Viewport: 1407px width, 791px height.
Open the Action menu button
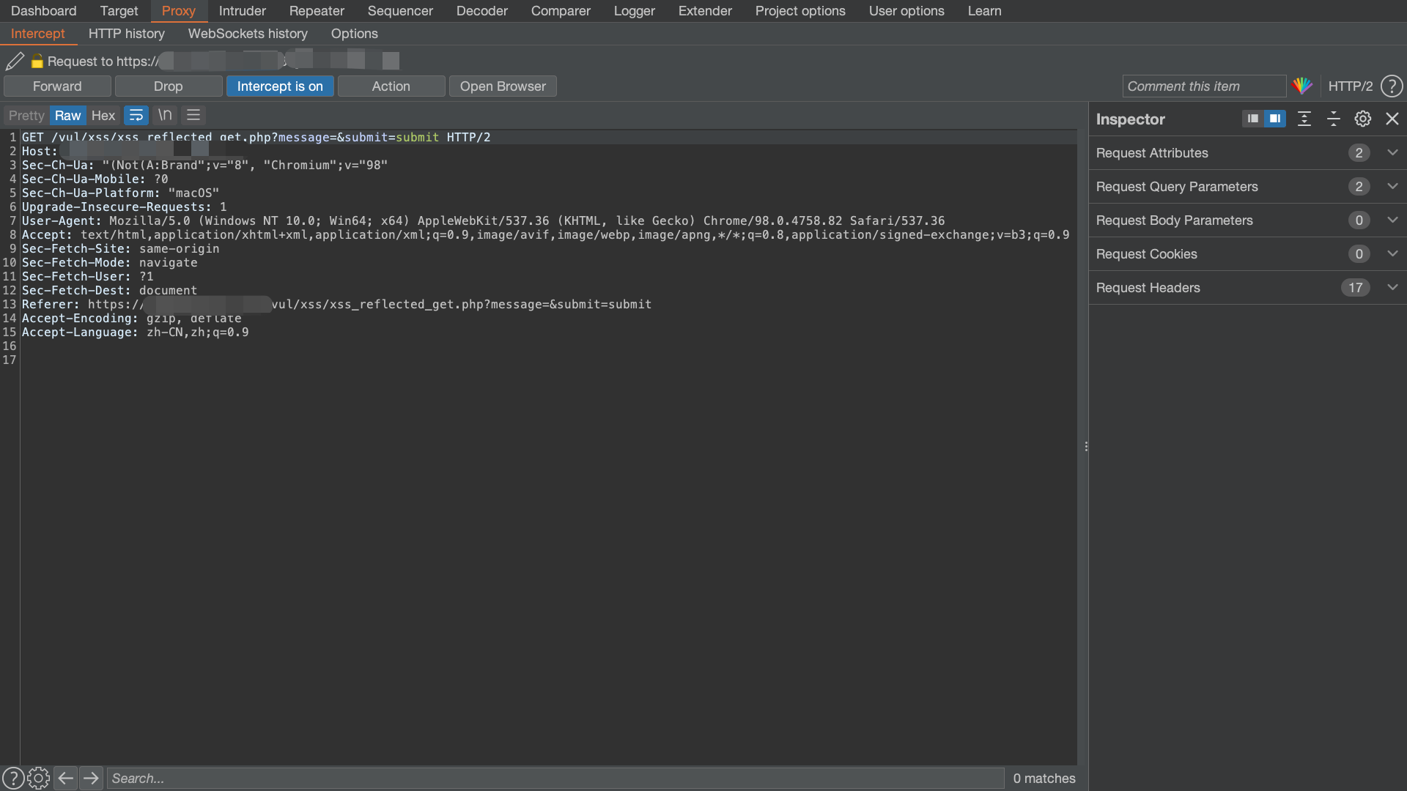click(x=391, y=86)
